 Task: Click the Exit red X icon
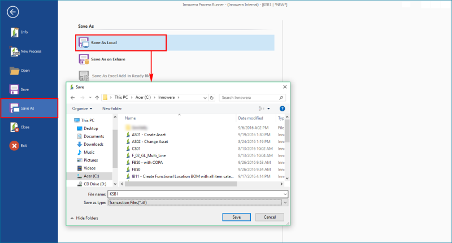[x=15, y=146]
